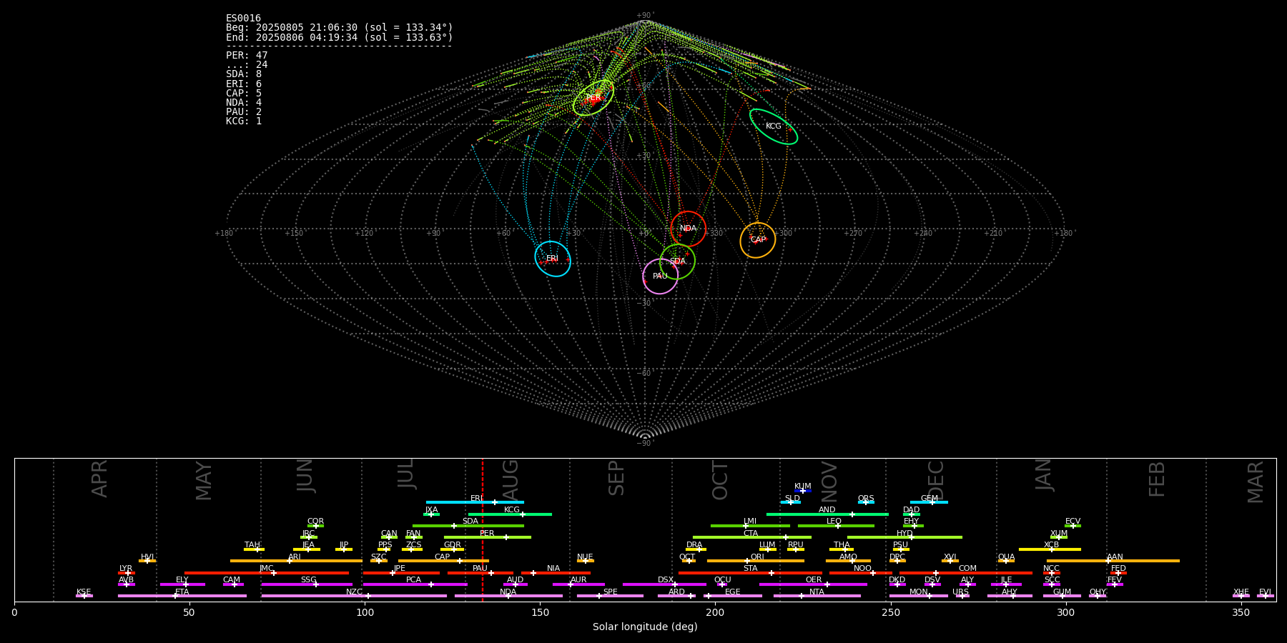1287x643 pixels.
Task: Click the +150 longitude label on the map
Action: pos(294,234)
